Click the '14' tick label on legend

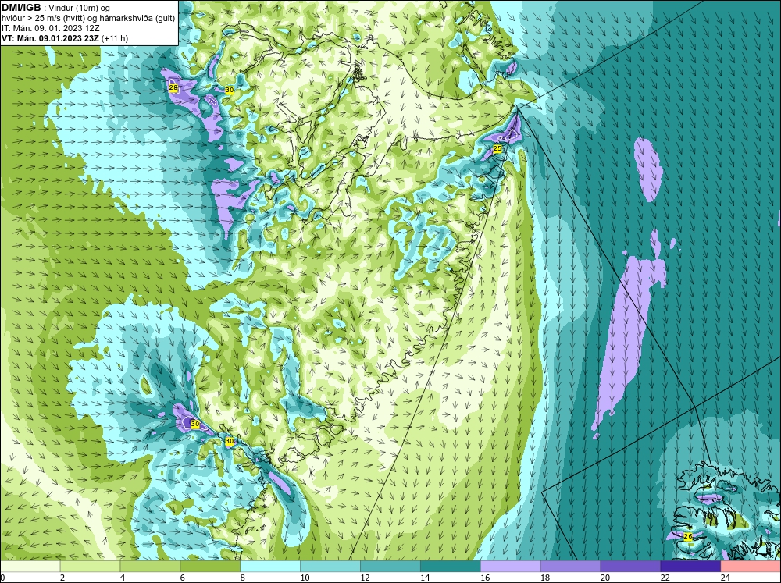[x=425, y=578]
